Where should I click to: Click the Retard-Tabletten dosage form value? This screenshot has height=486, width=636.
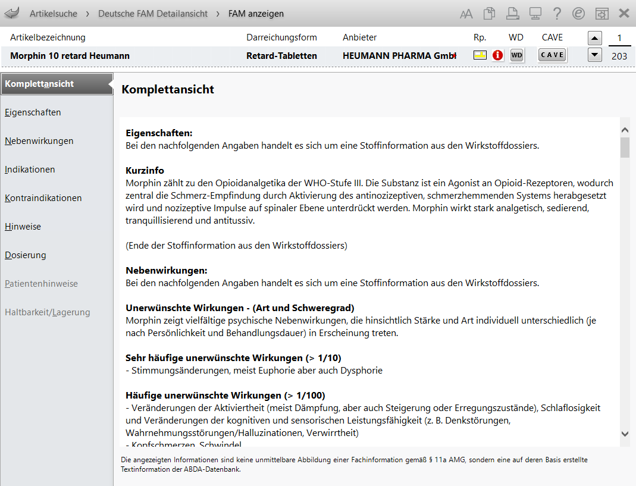click(x=281, y=56)
